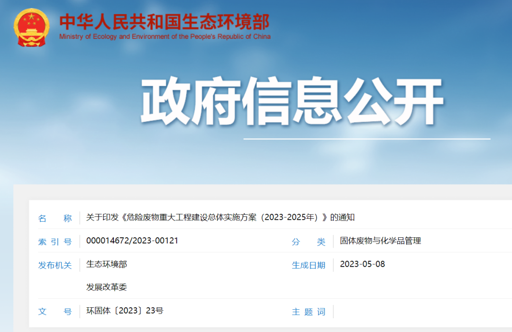This screenshot has width=512, height=332.
Task: Click the 政府信息公开 banner heading
Action: 292,103
